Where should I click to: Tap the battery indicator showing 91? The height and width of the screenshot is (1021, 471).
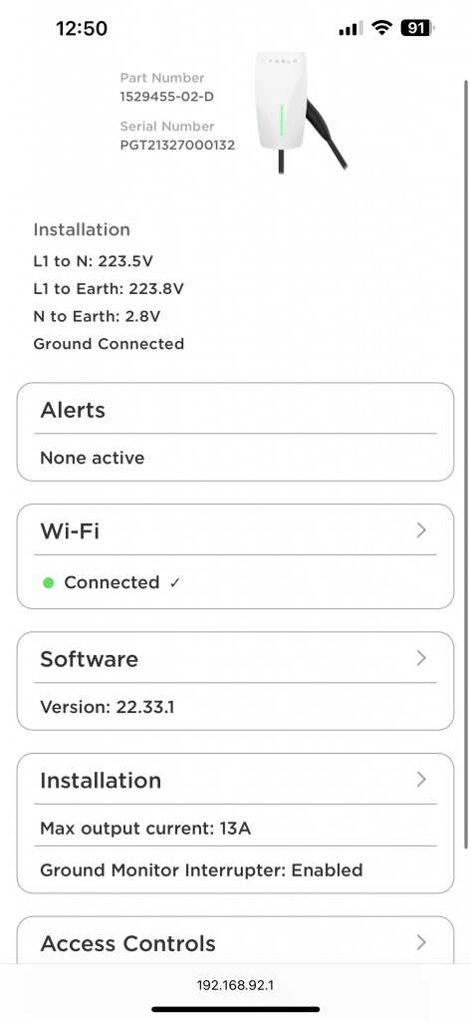417,28
